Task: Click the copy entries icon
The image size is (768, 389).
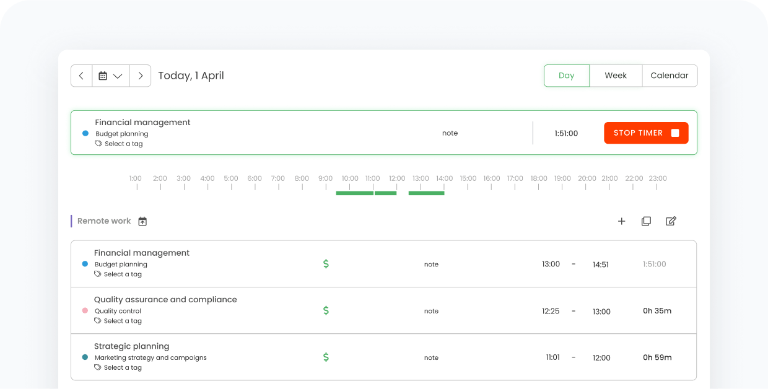Action: tap(646, 221)
